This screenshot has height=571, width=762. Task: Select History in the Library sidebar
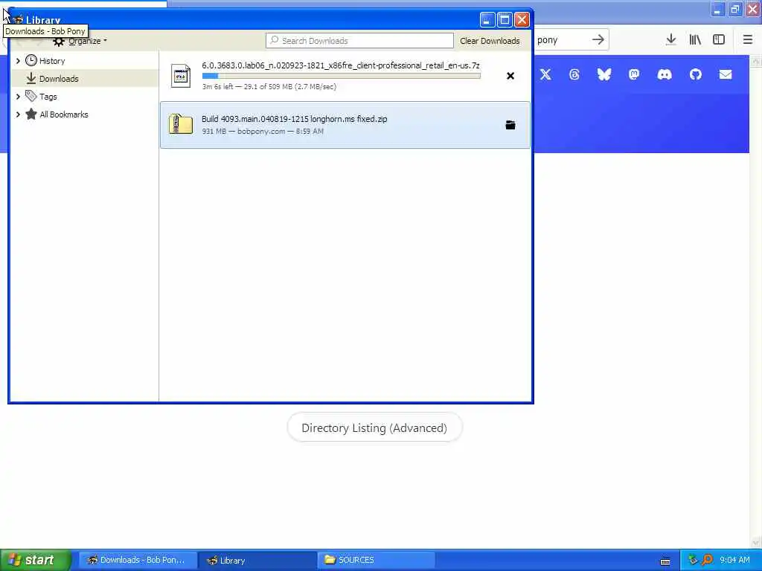point(85,61)
